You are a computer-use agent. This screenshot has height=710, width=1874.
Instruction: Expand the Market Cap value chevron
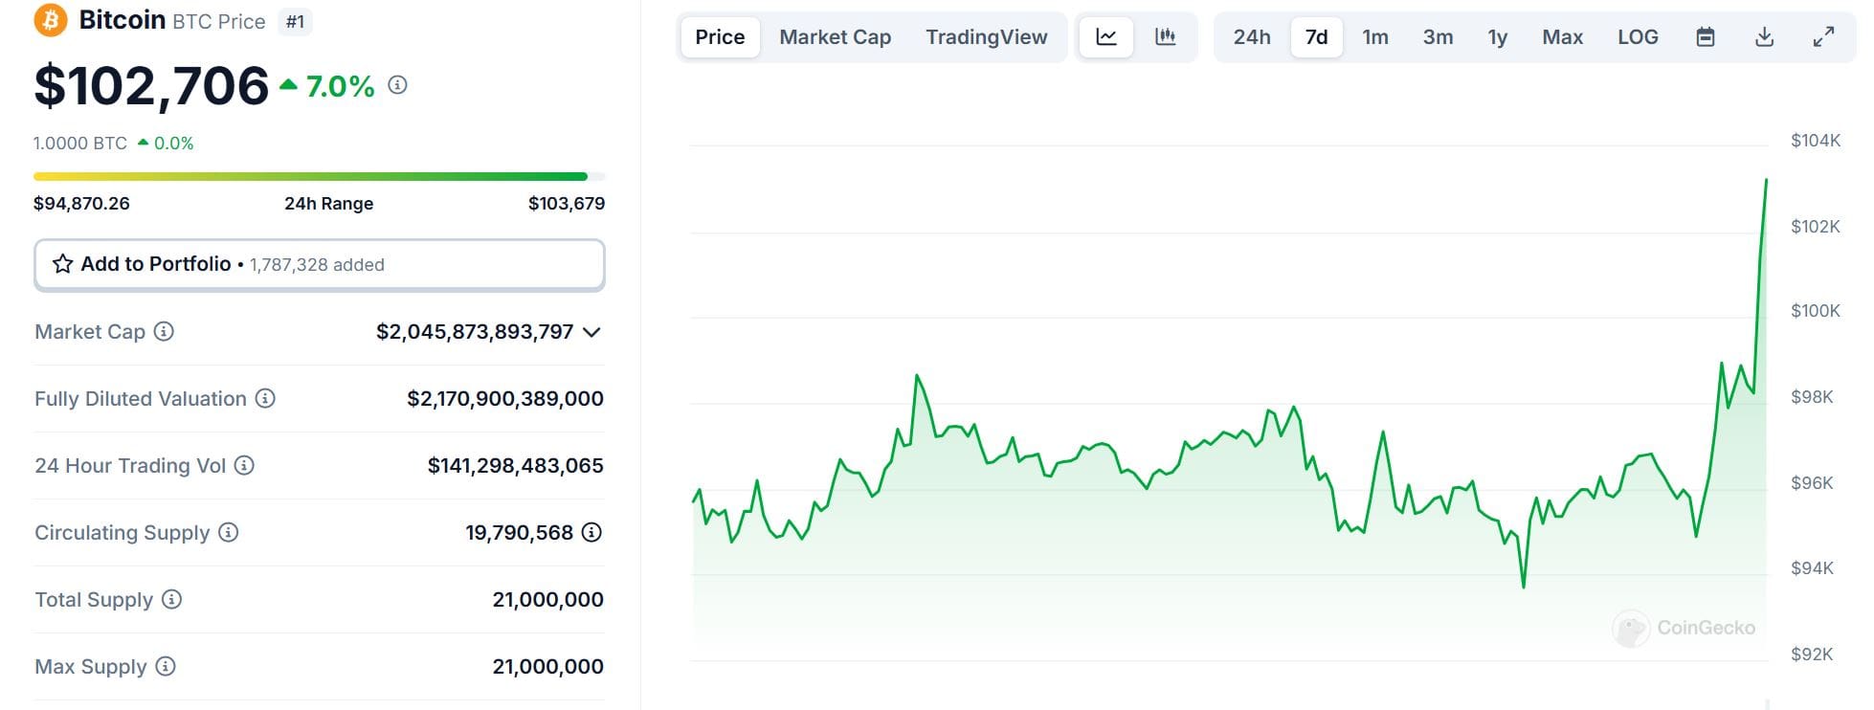[591, 332]
